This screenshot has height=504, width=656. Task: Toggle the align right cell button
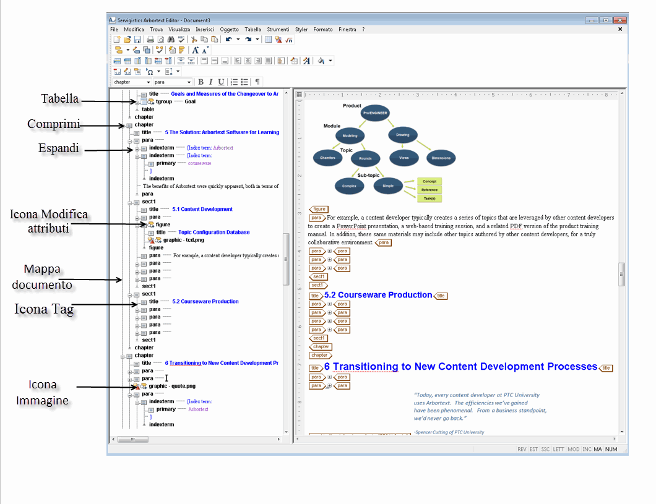258,61
